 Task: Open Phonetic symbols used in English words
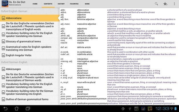tap(30, 26)
